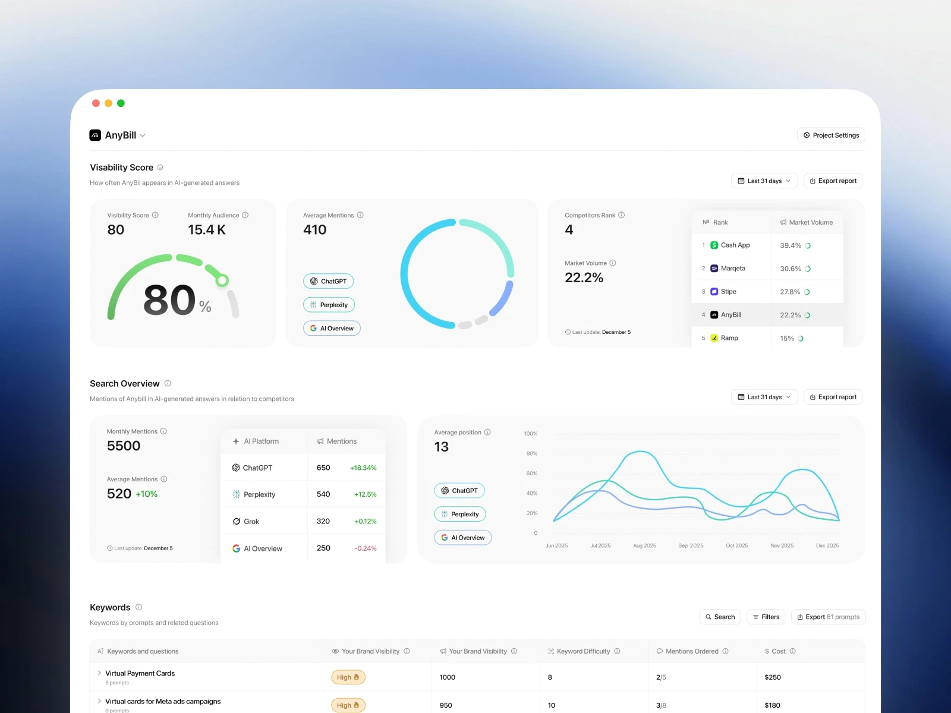Sort by Market Volume column header

click(x=806, y=222)
